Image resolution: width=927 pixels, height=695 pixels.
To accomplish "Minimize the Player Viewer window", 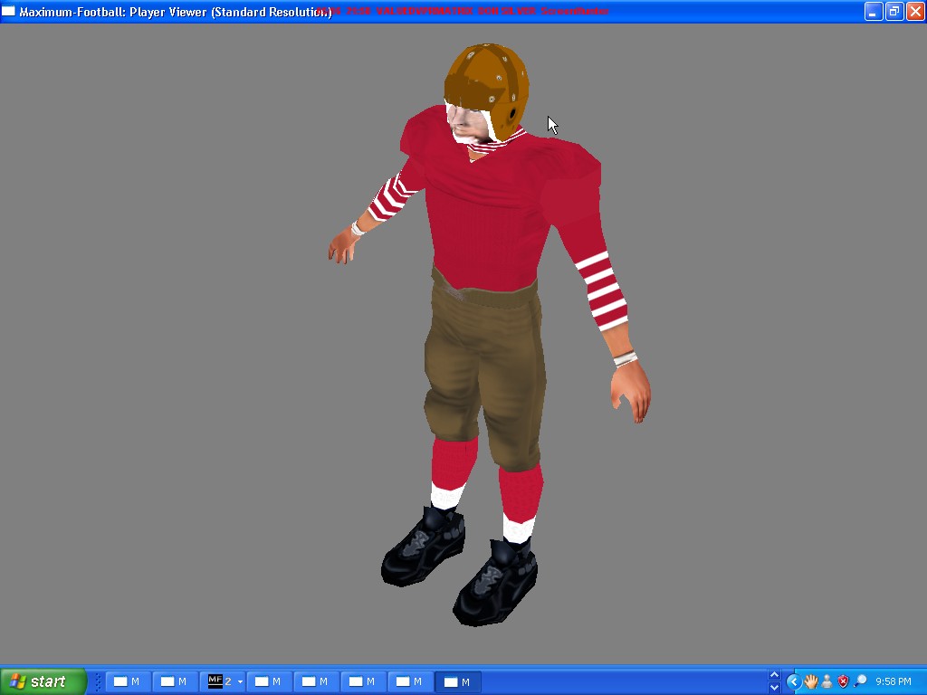I will tap(874, 11).
